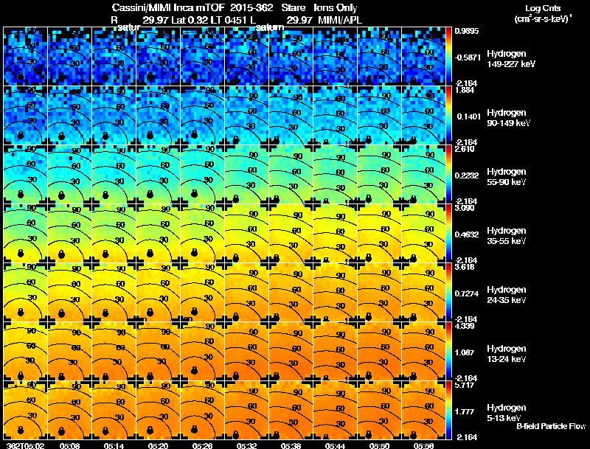
Task: Select the 1.884 colorbar maximum value
Action: (465, 90)
